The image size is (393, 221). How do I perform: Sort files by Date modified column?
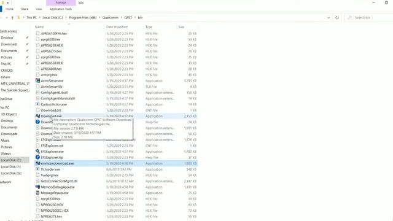[117, 27]
